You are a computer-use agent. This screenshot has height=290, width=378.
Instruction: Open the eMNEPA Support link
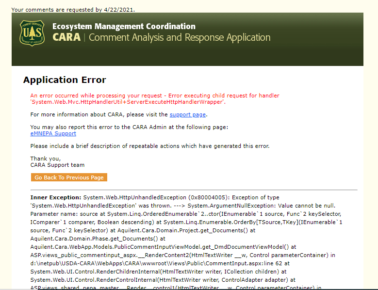click(x=53, y=133)
